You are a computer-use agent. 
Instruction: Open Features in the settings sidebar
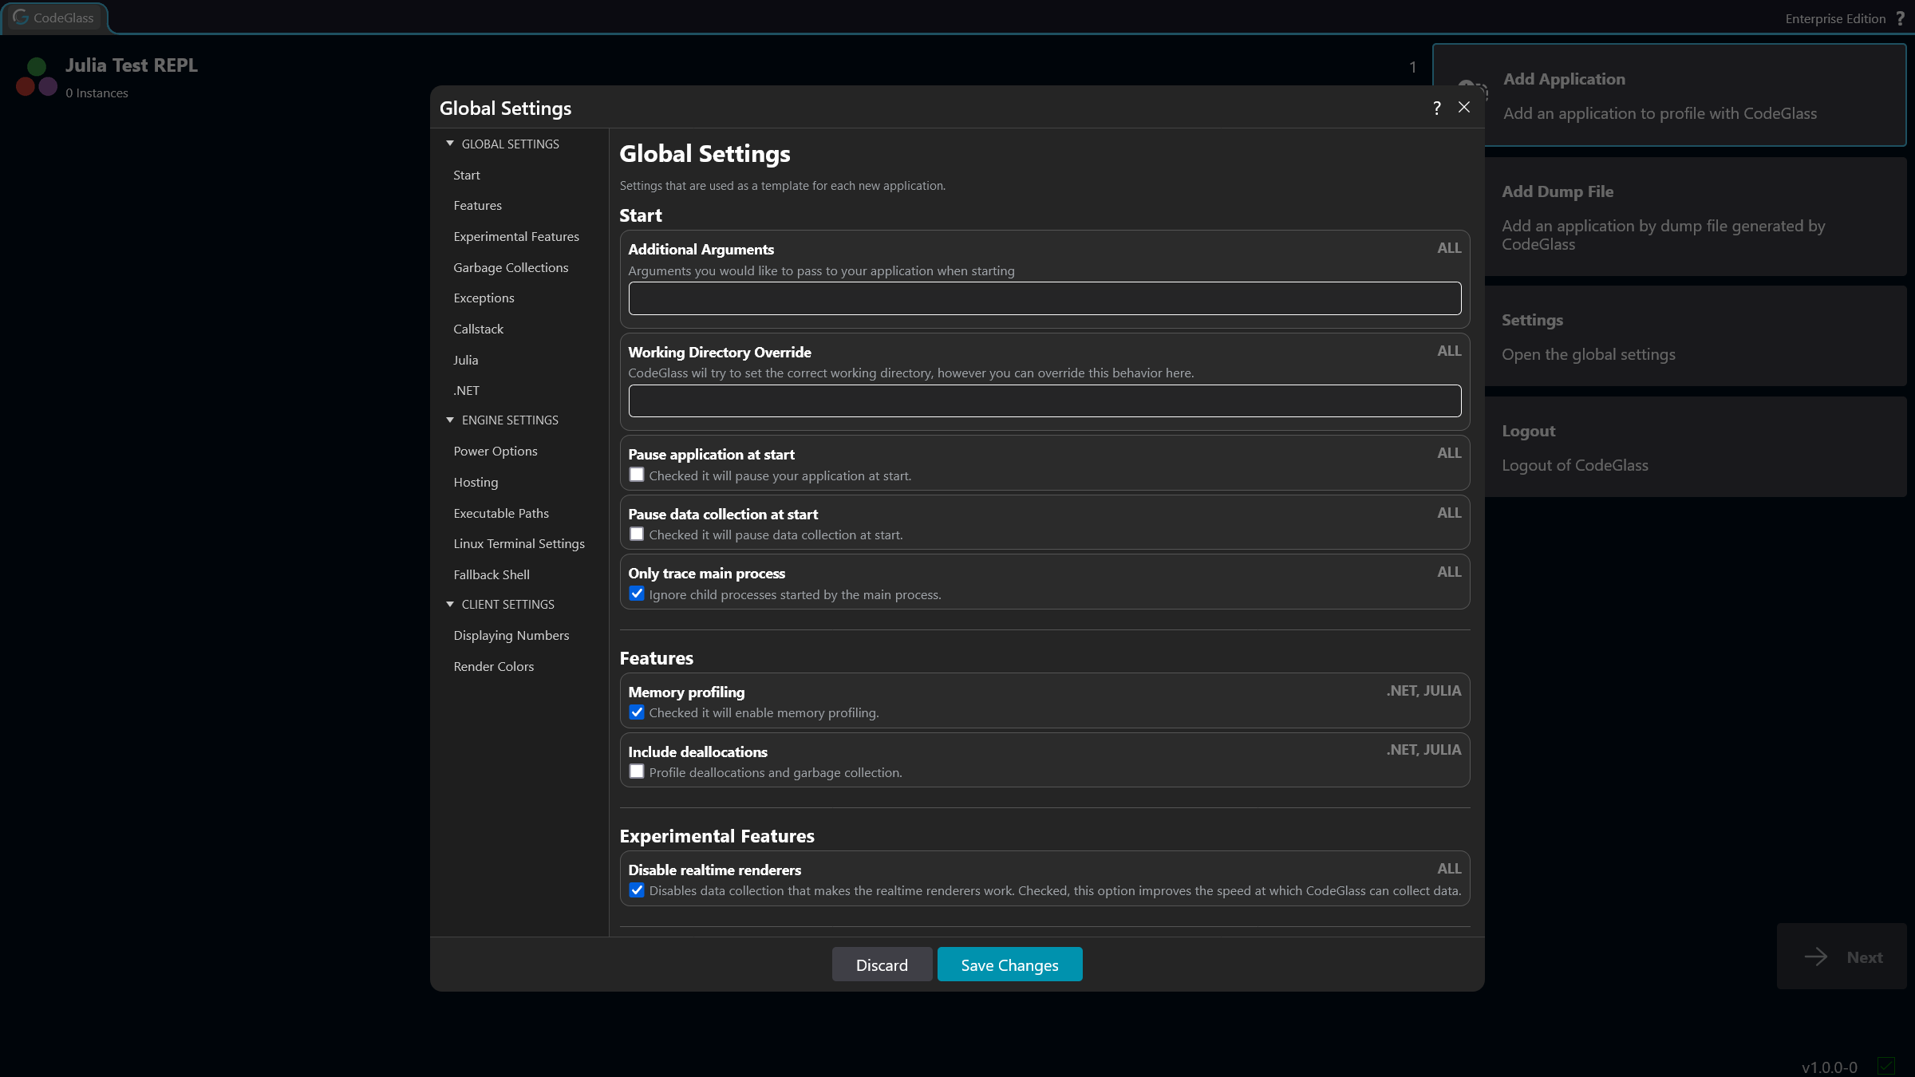click(477, 205)
